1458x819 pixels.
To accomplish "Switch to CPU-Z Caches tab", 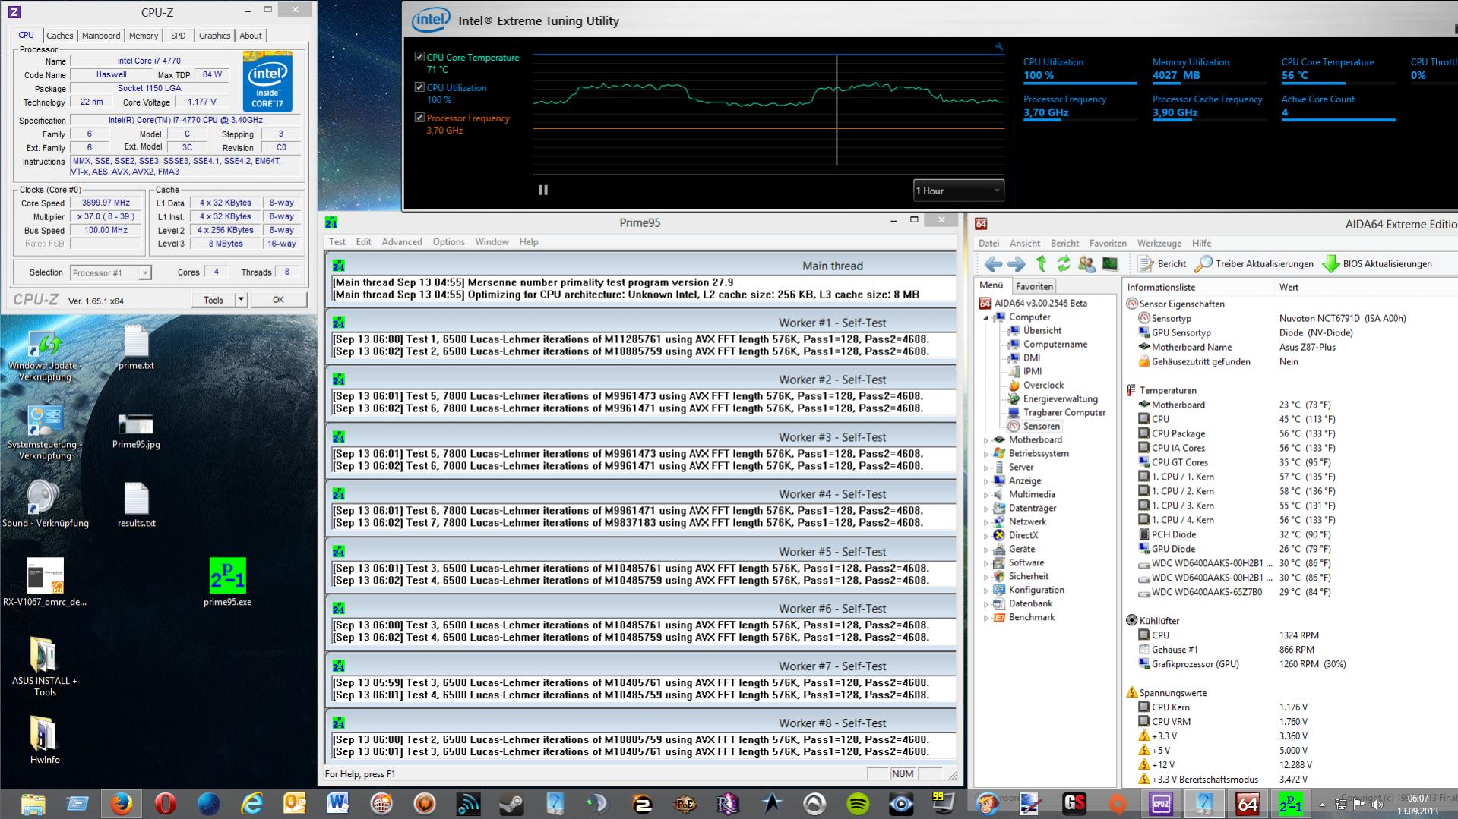I will click(59, 36).
